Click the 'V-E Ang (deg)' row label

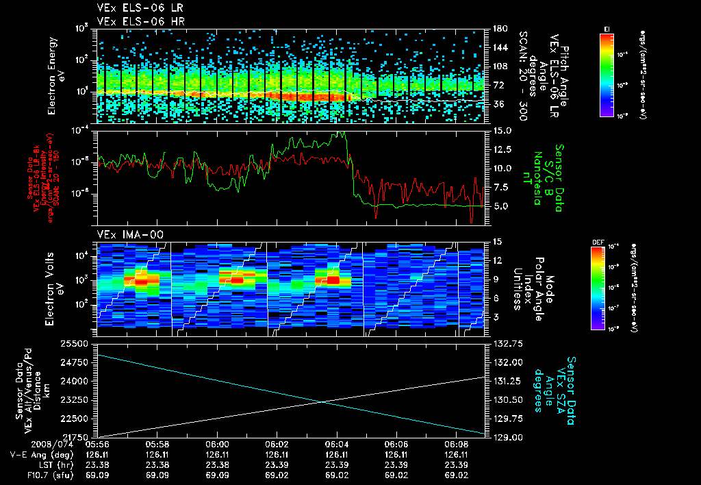(41, 455)
